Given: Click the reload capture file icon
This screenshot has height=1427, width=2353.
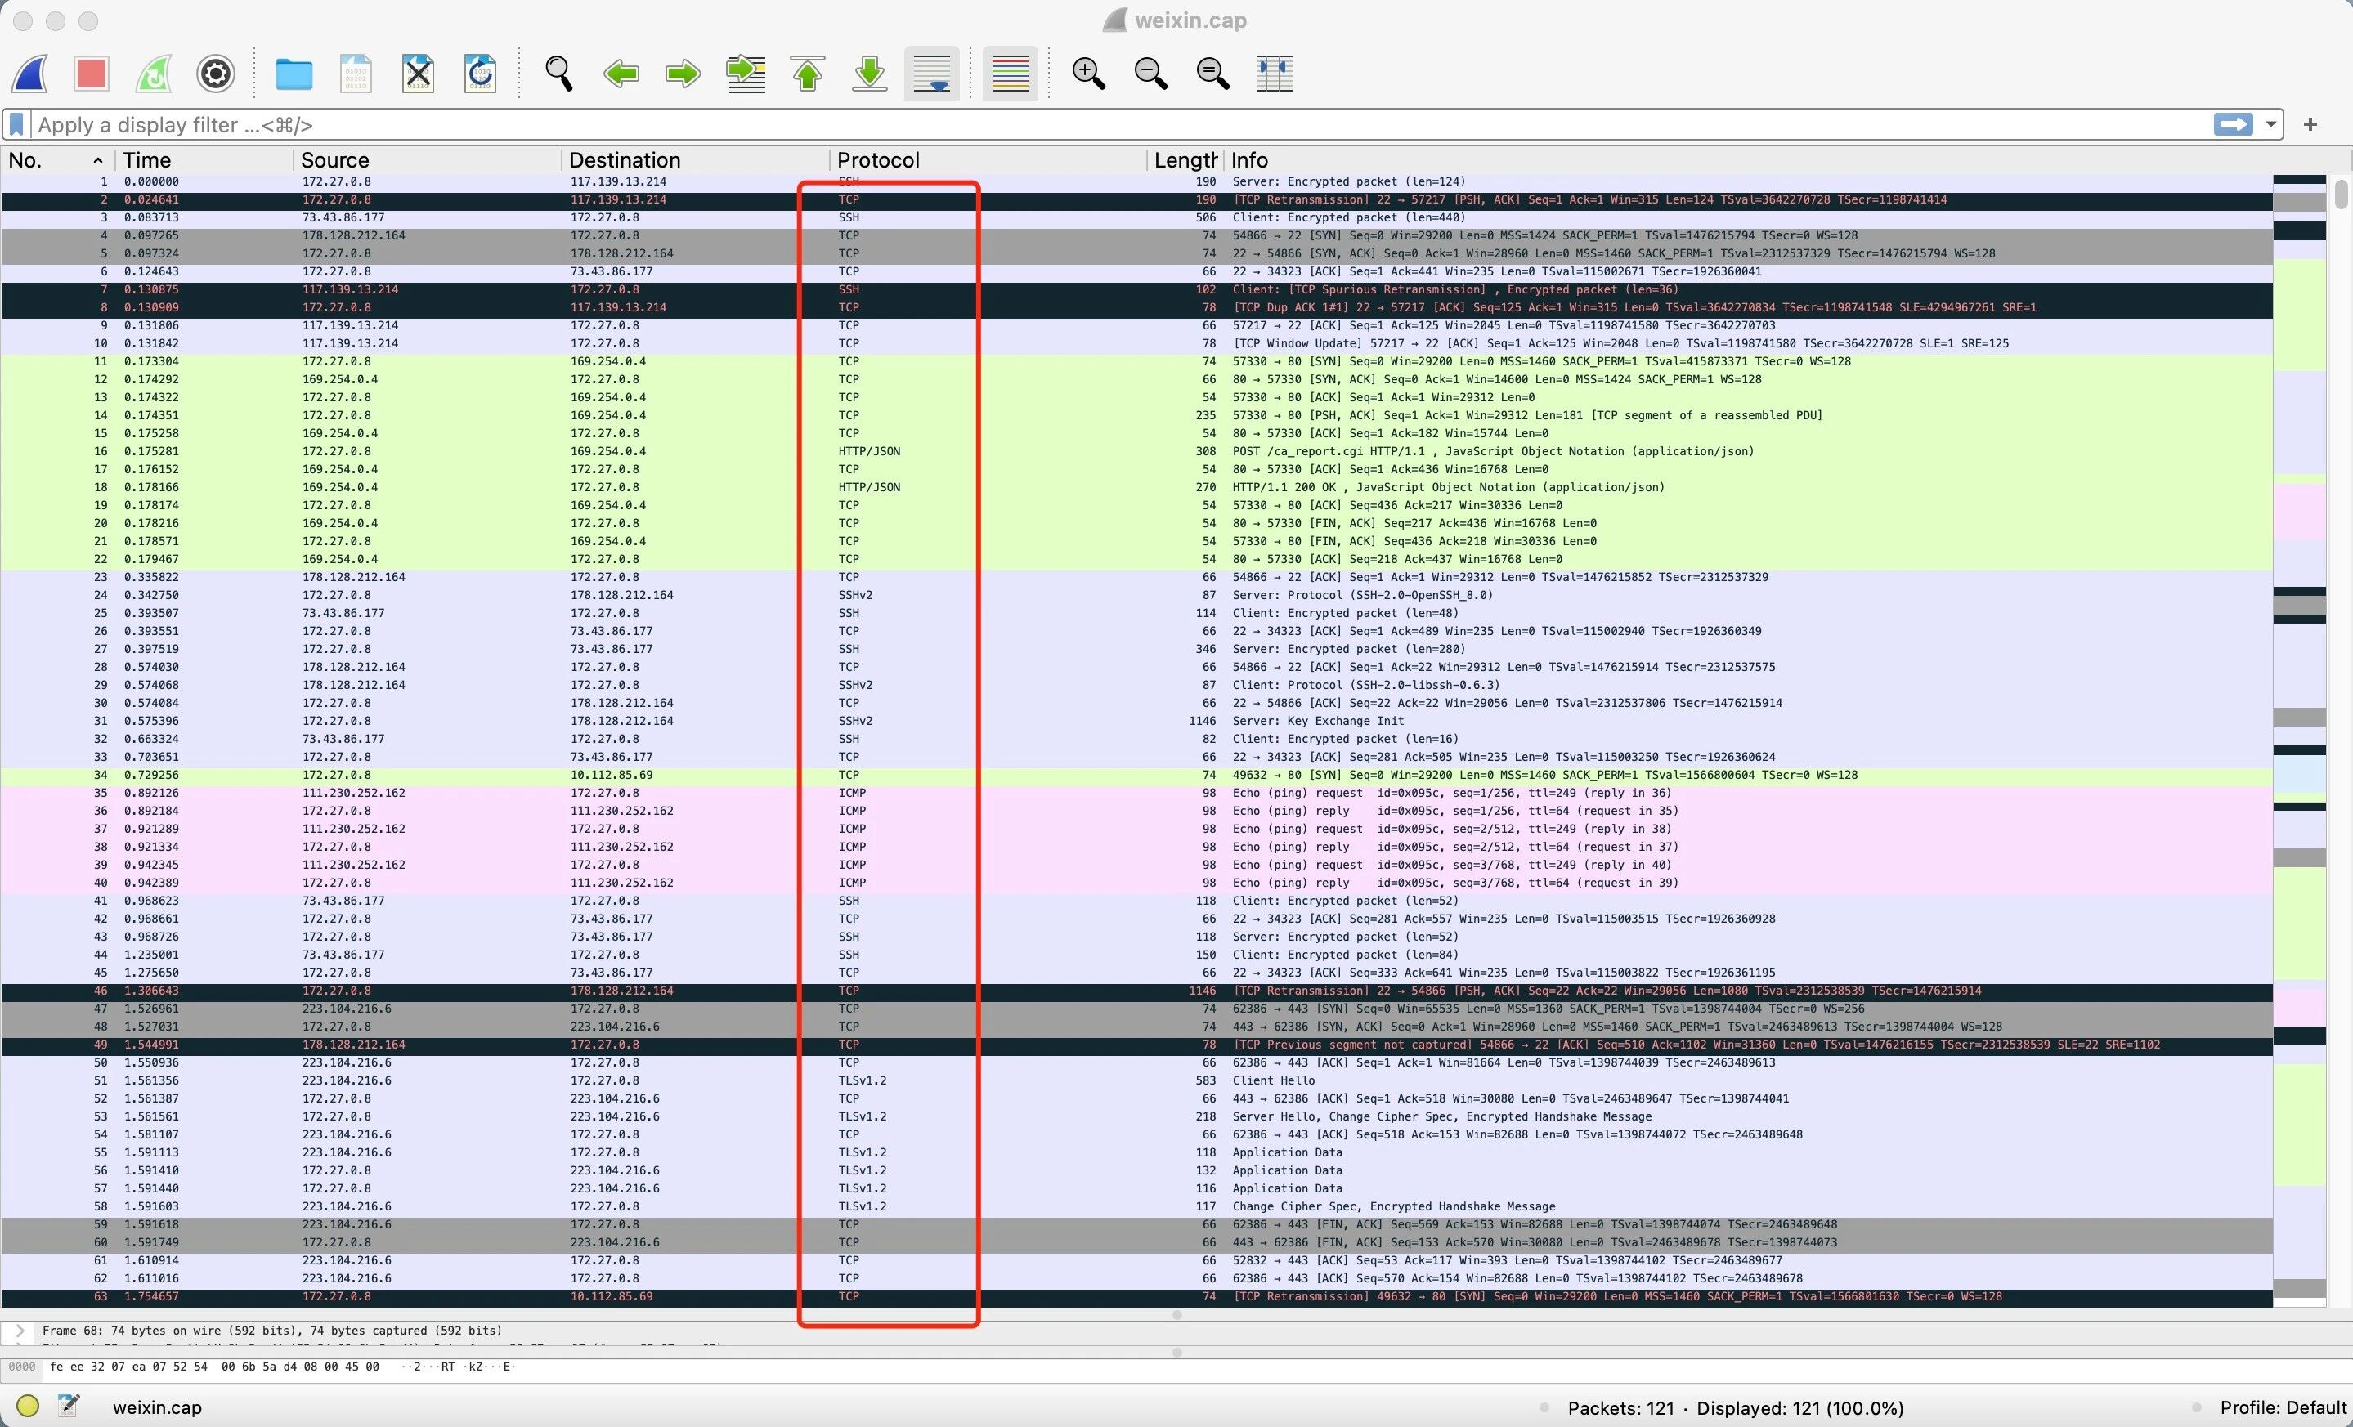Looking at the screenshot, I should point(479,74).
